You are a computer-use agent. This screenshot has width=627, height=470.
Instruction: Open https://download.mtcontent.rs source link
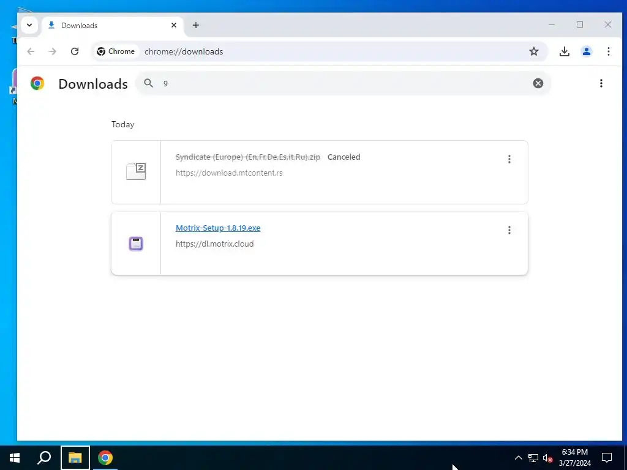pyautogui.click(x=229, y=173)
